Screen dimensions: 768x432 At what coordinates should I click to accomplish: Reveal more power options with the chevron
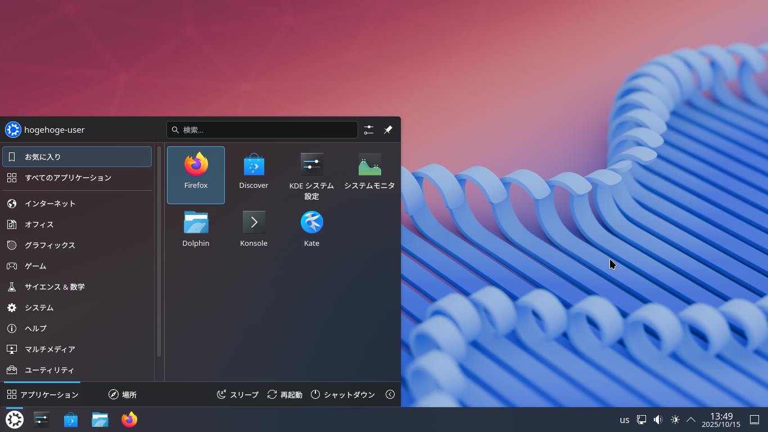coord(390,394)
